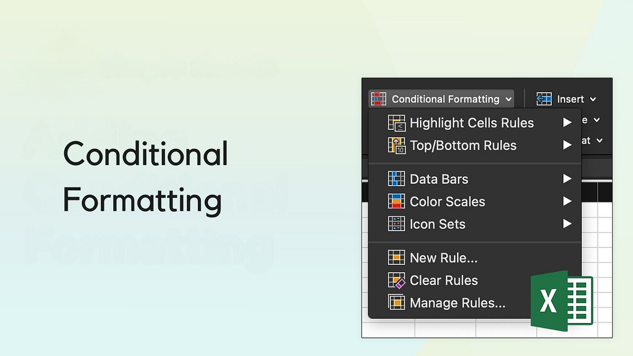Select Data Bars in the menu
Screen dimensions: 633x356
click(x=439, y=179)
